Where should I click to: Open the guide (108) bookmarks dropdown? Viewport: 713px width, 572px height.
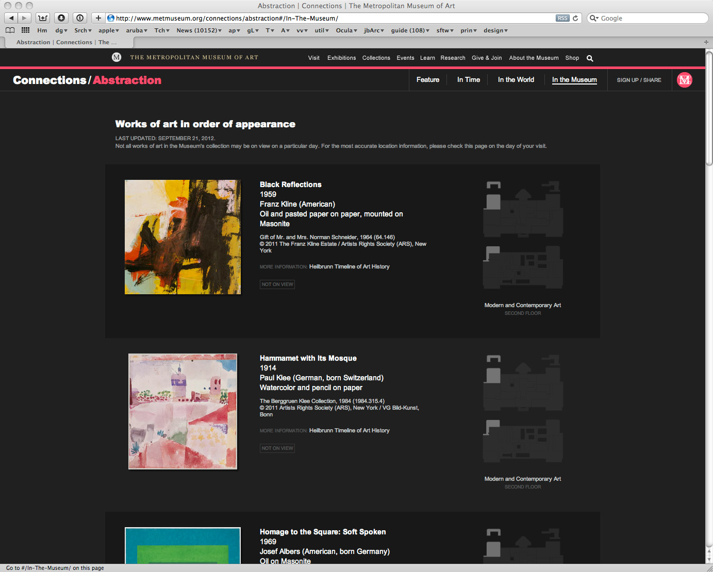coord(410,30)
